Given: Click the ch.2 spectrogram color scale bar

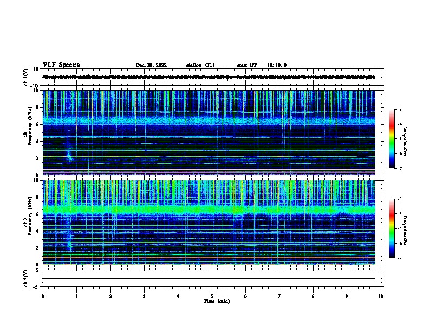Looking at the screenshot, I should pyautogui.click(x=392, y=228).
